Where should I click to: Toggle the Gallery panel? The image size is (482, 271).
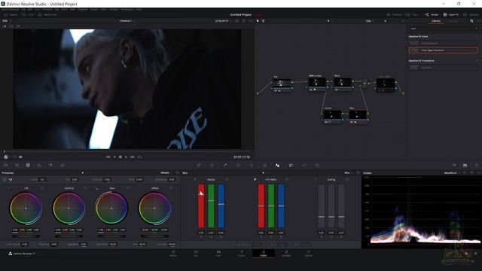click(11, 15)
